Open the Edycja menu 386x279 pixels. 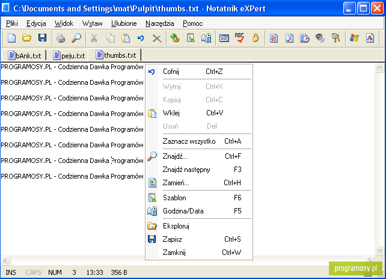36,23
